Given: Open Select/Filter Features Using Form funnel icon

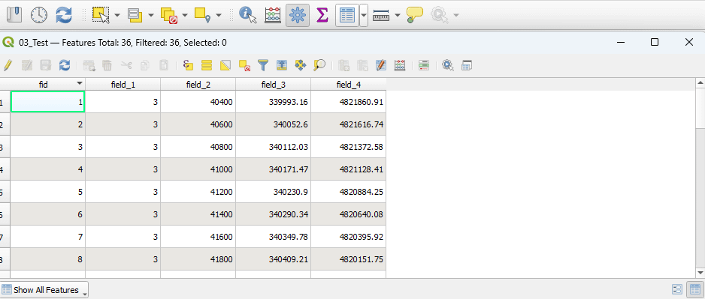Looking at the screenshot, I should pos(263,65).
